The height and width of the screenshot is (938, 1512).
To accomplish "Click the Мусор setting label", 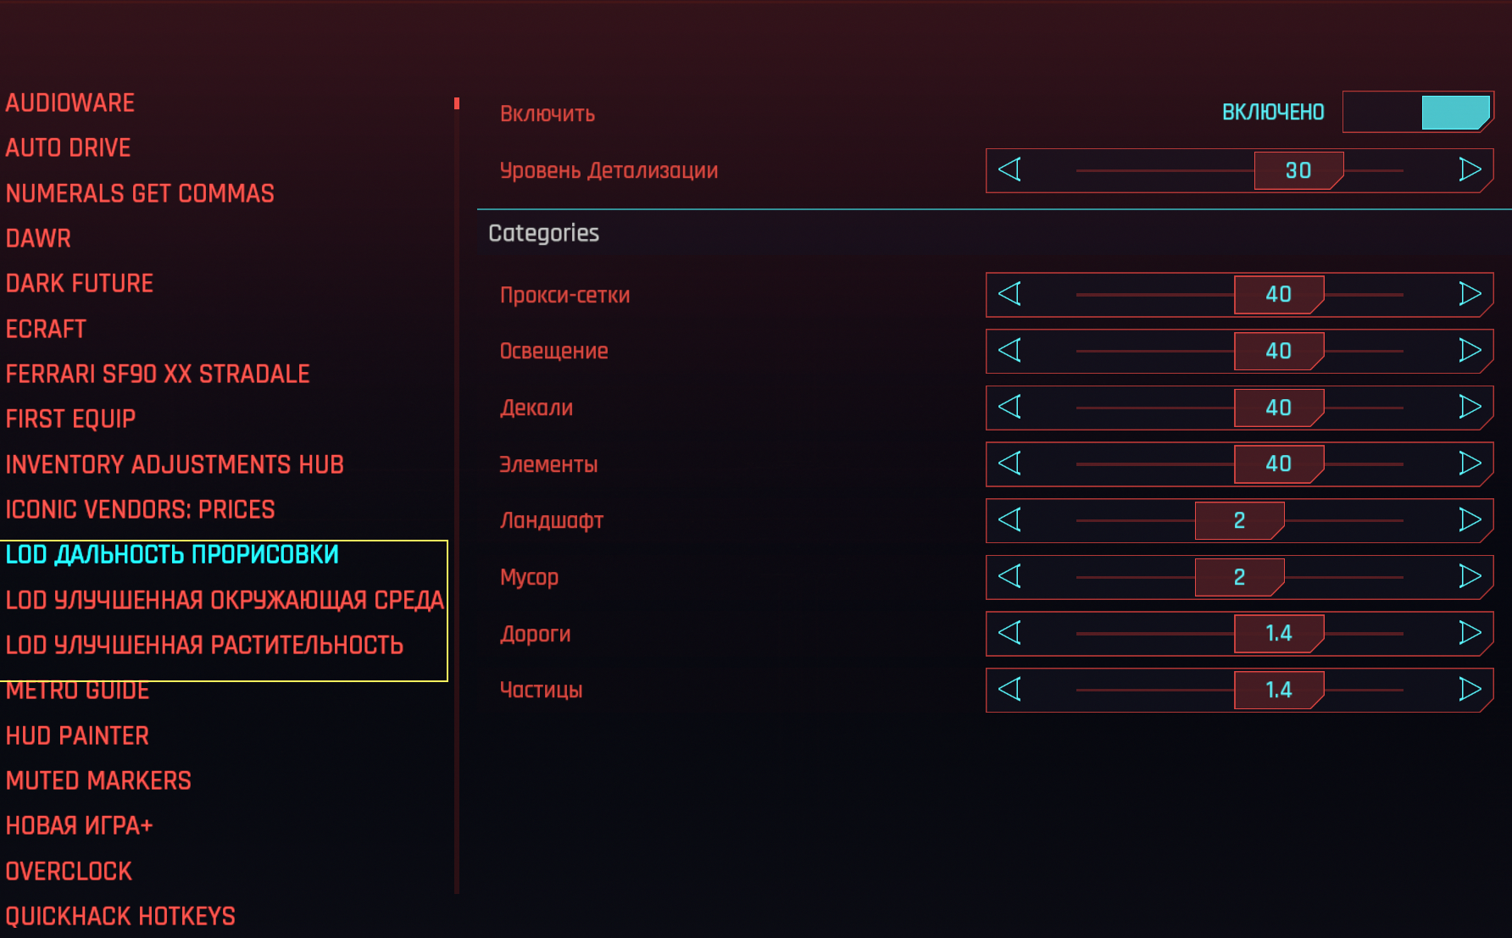I will (529, 578).
